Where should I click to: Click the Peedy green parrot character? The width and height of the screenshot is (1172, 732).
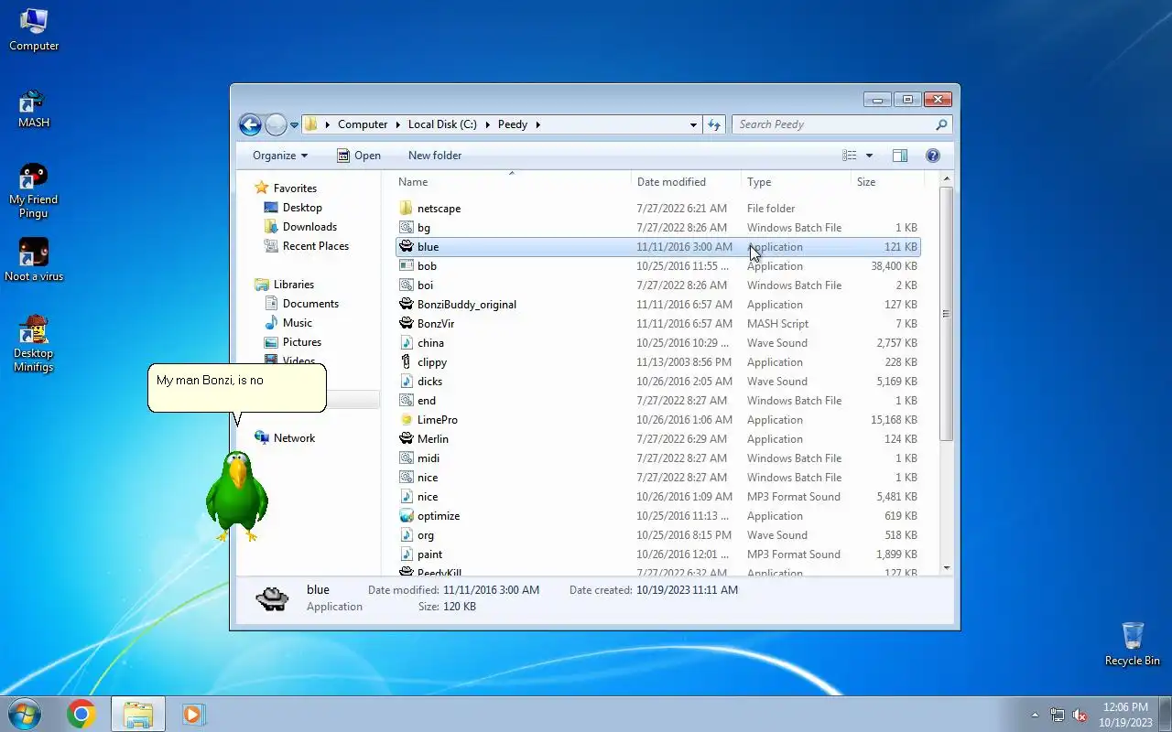pos(236,495)
